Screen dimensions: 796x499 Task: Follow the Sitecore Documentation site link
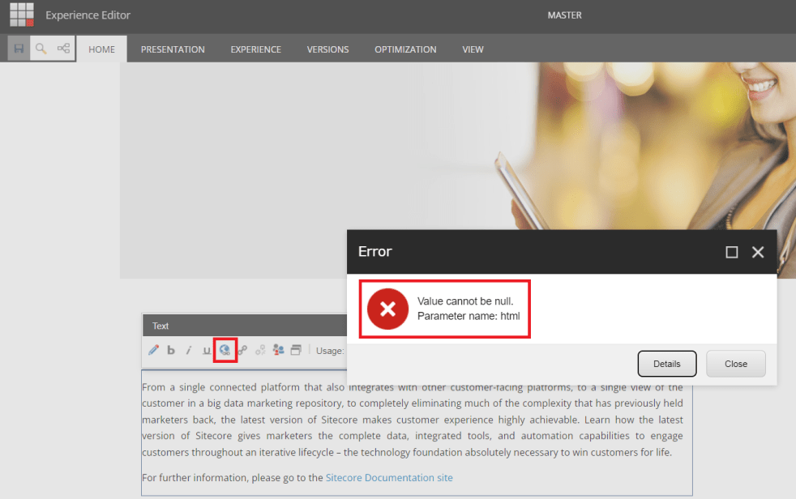[389, 478]
